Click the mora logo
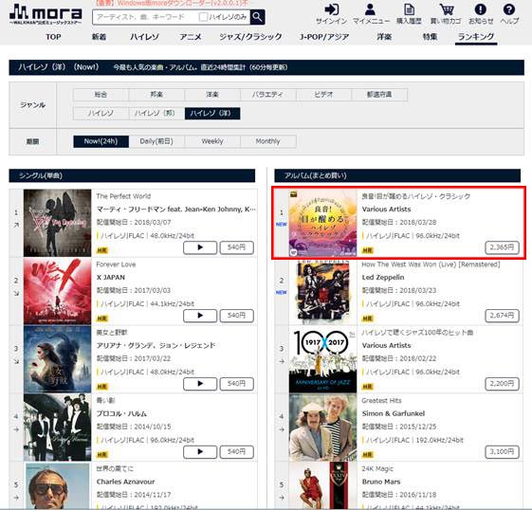 tap(46, 14)
